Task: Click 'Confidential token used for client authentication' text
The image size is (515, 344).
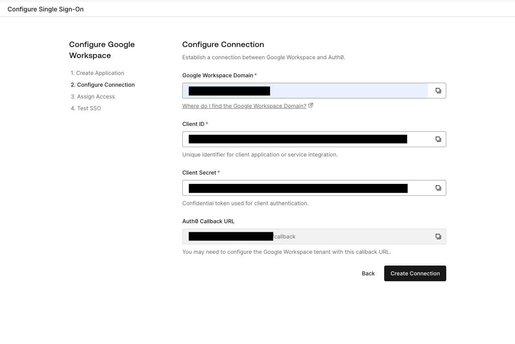Action: point(246,203)
